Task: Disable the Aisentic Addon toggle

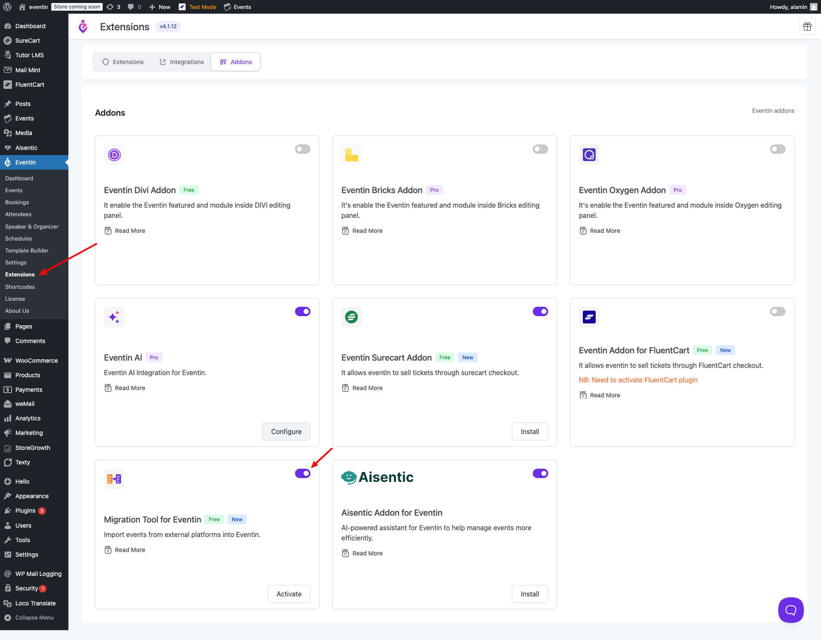Action: pos(540,473)
